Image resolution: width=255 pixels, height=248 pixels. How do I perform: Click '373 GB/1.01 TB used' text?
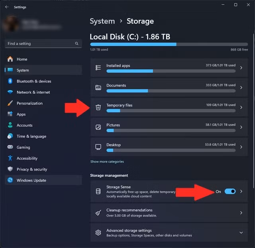[220, 65]
